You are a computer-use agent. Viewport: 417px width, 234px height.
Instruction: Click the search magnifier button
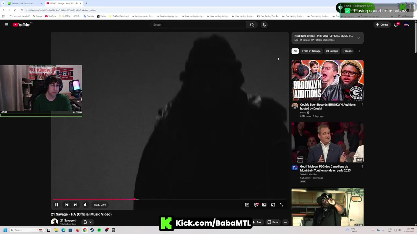(252, 25)
